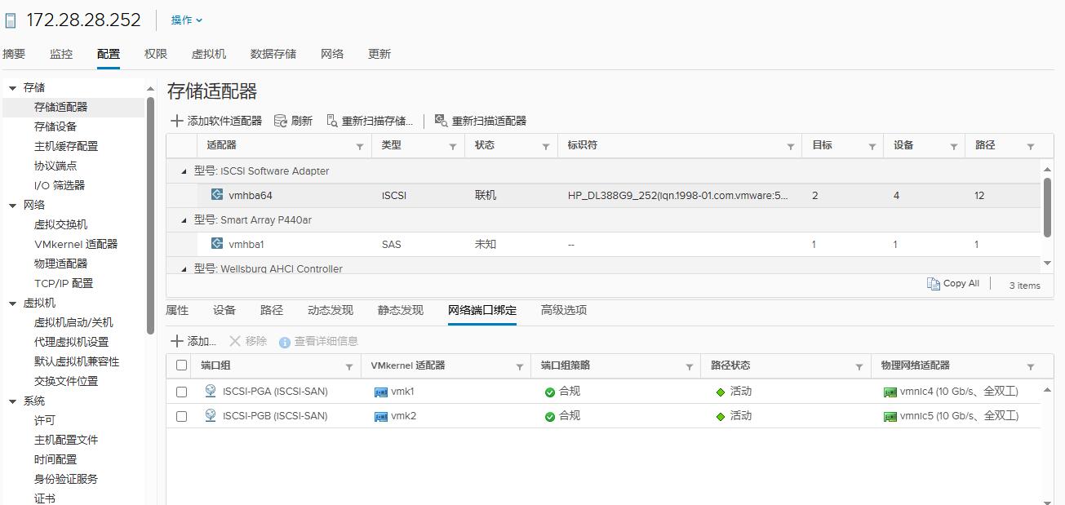The width and height of the screenshot is (1065, 505).
Task: Click the refresh storage icon
Action: tap(281, 121)
